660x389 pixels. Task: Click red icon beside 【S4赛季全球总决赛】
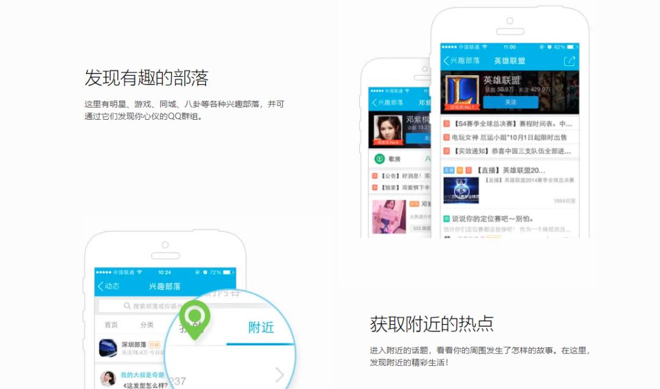point(447,123)
